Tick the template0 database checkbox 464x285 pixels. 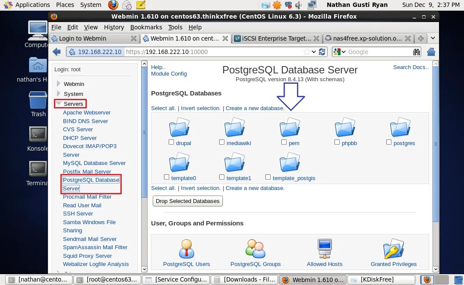click(167, 177)
